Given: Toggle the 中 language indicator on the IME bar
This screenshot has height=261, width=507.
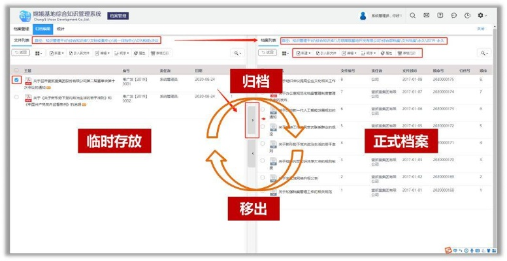Looking at the screenshot, I should point(455,251).
